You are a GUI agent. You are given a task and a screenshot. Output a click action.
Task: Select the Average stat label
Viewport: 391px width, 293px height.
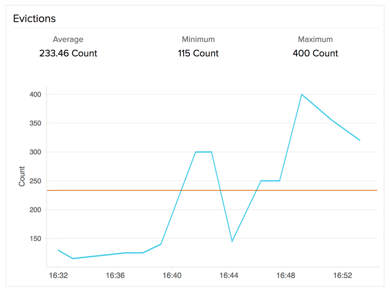click(x=68, y=39)
